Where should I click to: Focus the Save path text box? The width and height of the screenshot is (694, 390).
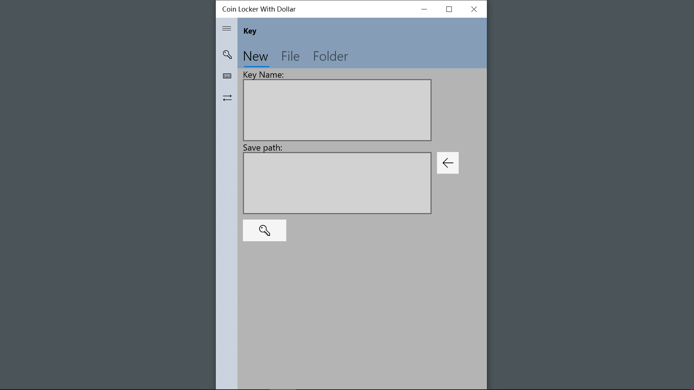[x=337, y=183]
